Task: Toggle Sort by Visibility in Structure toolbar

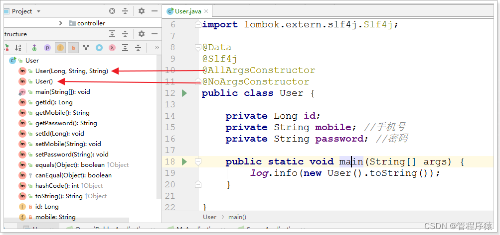Action: (x=6, y=48)
